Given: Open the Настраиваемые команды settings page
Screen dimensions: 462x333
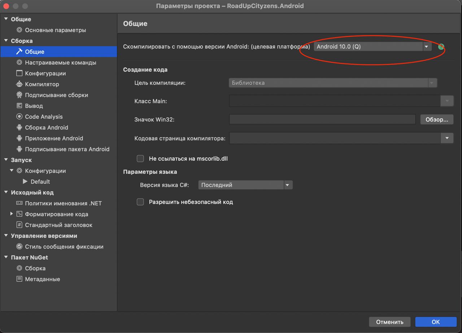Looking at the screenshot, I should click(60, 62).
